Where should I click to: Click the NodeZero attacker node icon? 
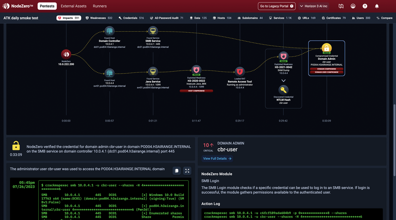tap(66, 54)
